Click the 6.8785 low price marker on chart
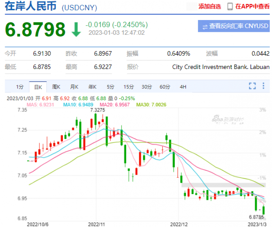 pos(256,217)
